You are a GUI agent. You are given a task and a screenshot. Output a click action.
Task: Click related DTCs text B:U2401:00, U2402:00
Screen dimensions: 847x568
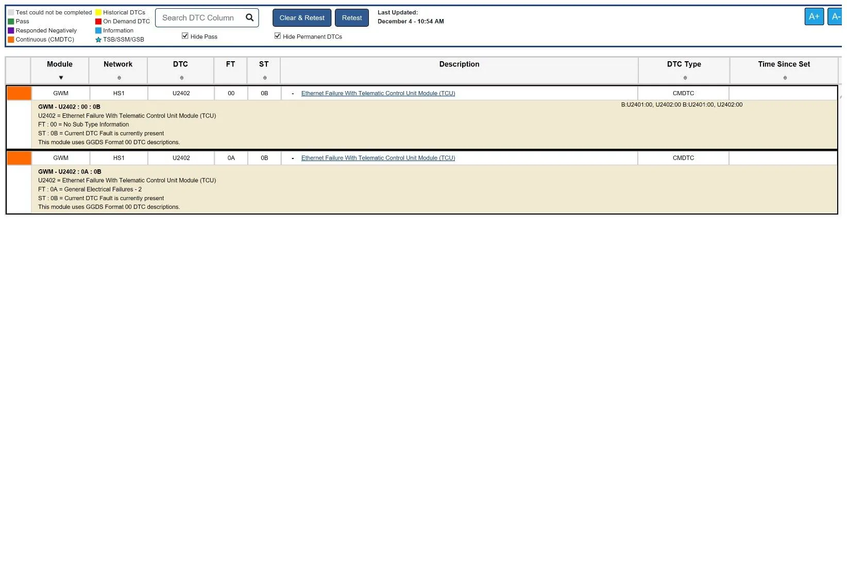click(682, 104)
